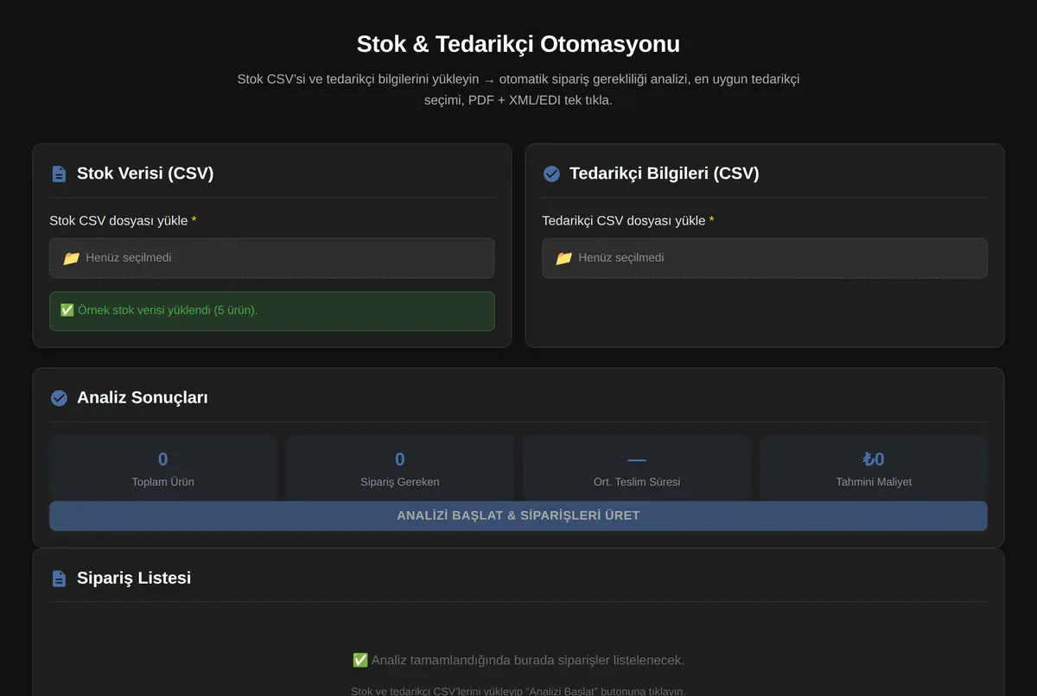The height and width of the screenshot is (696, 1037).
Task: Click the 'Tedarikçi CSV dosyası yükle' label
Action: point(628,221)
